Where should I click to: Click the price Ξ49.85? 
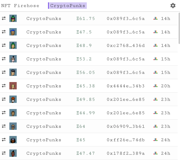(86, 99)
